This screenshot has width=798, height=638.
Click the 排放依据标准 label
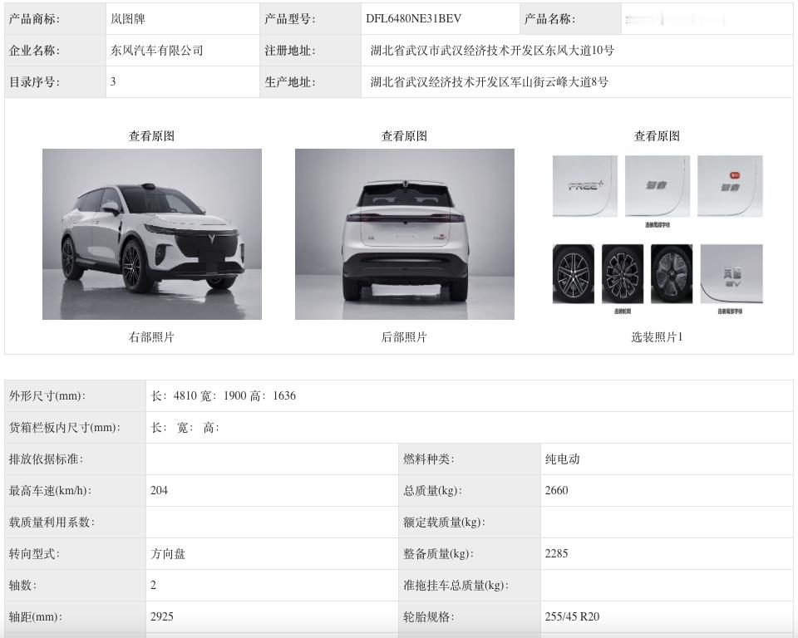pos(46,459)
